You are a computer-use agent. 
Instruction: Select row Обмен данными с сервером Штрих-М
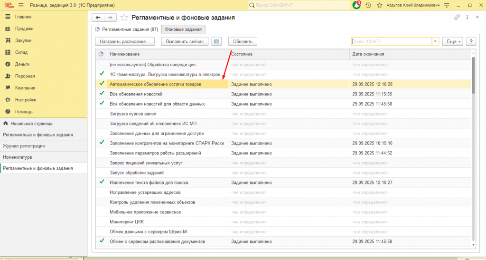pos(283,232)
